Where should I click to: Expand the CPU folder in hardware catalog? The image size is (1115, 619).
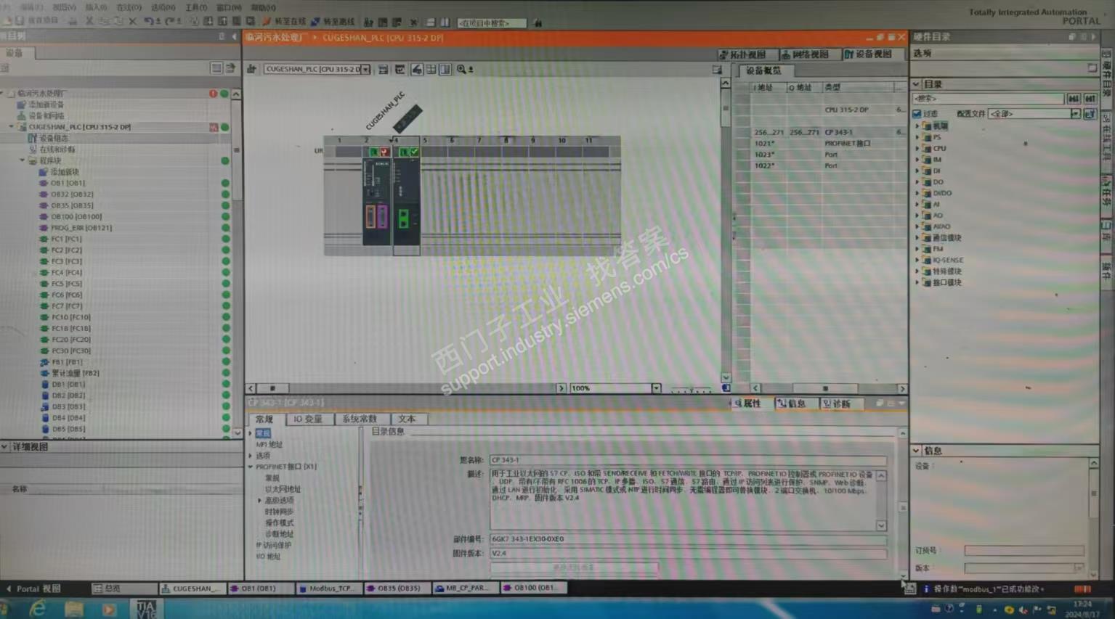click(x=917, y=148)
